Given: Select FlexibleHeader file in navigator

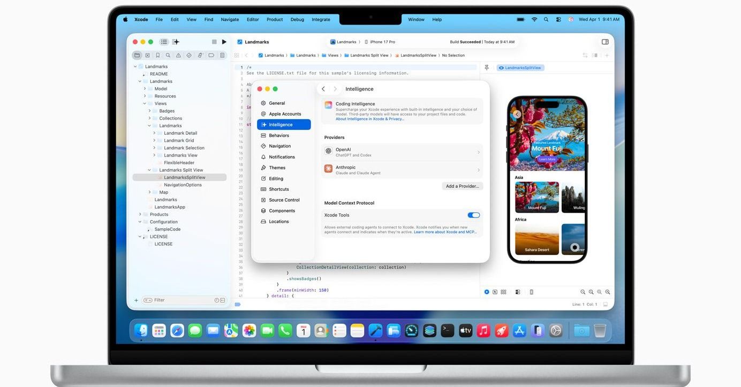Looking at the screenshot, I should tap(179, 162).
